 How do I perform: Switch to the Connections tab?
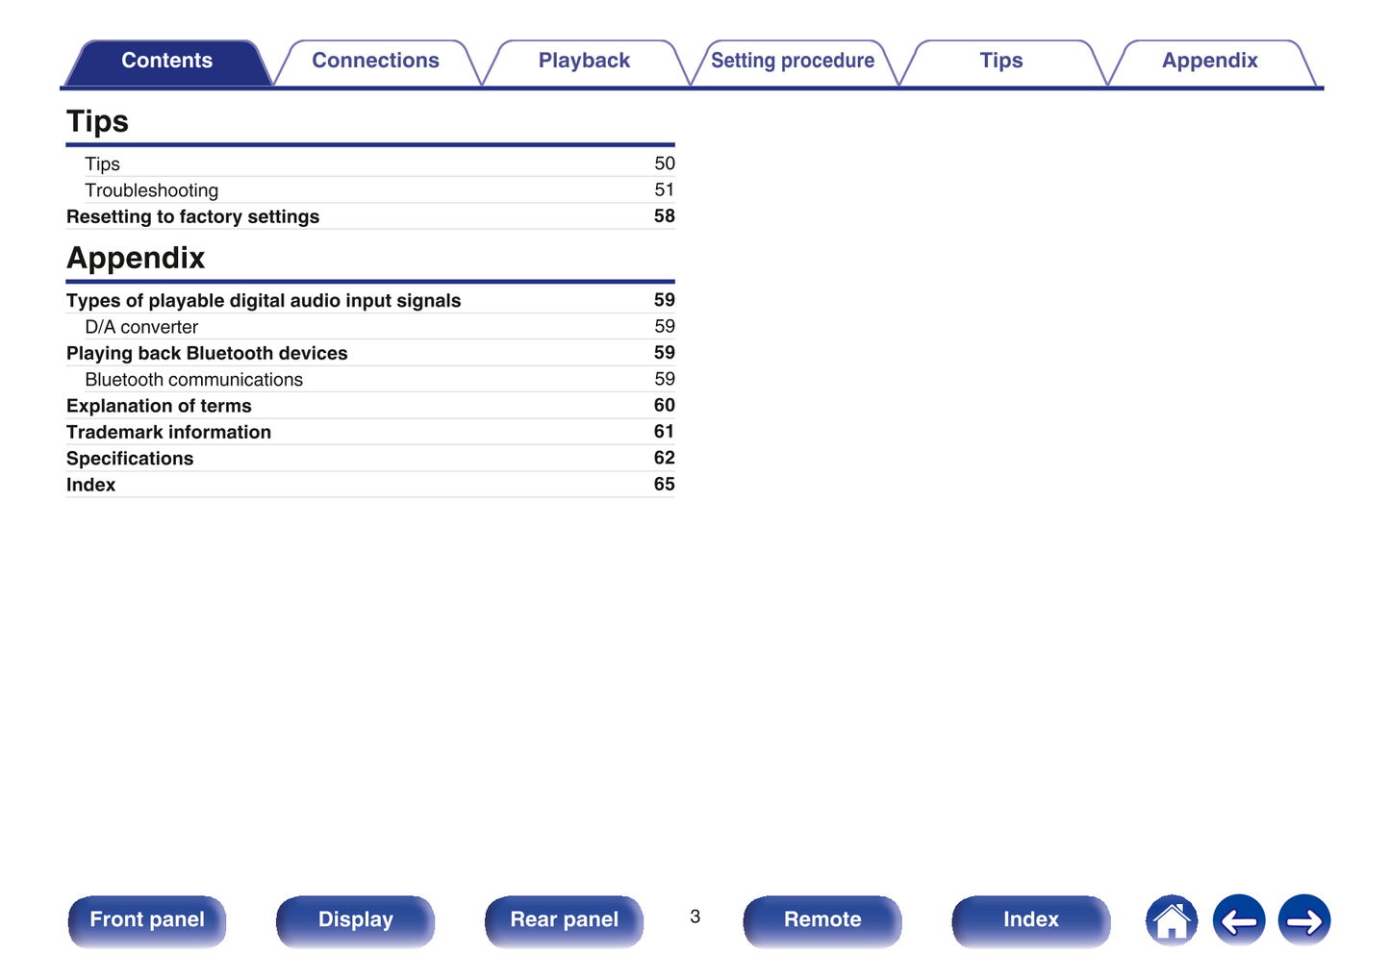pyautogui.click(x=375, y=61)
